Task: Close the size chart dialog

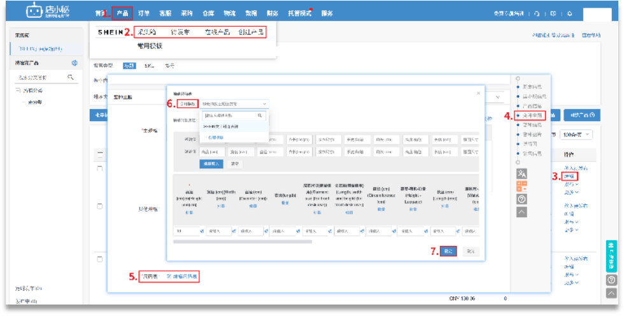Action: click(x=479, y=93)
